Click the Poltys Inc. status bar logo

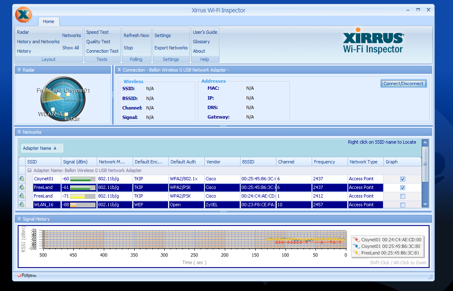click(x=27, y=275)
